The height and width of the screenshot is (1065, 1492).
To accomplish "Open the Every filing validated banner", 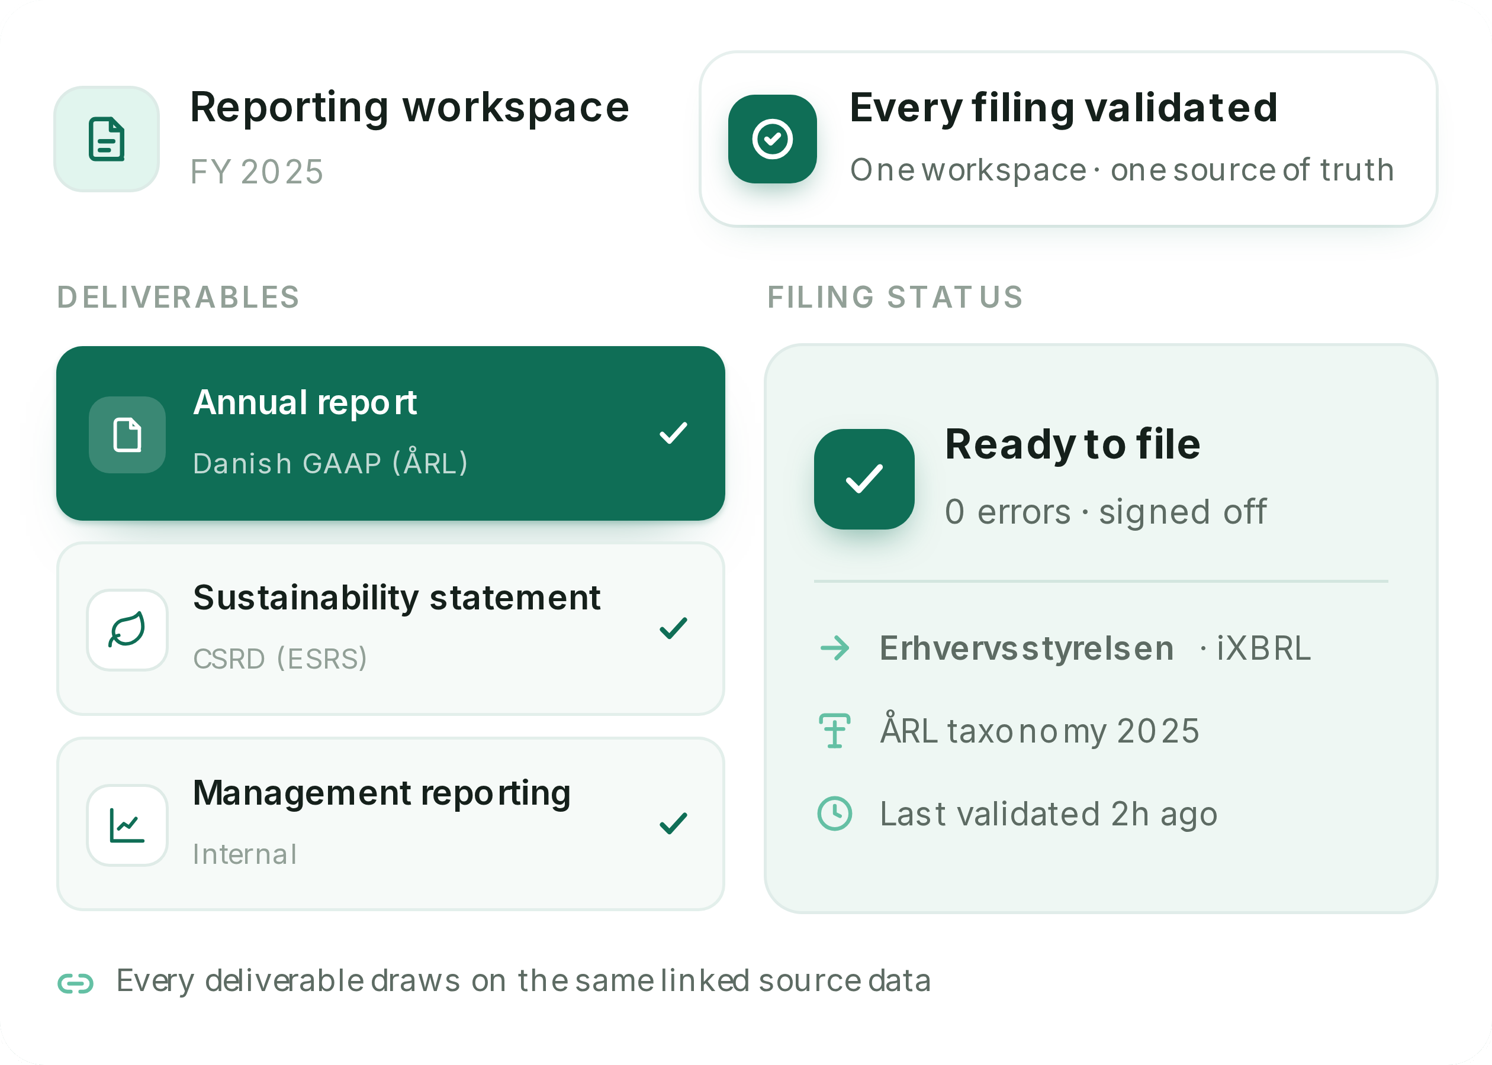I will [1068, 139].
